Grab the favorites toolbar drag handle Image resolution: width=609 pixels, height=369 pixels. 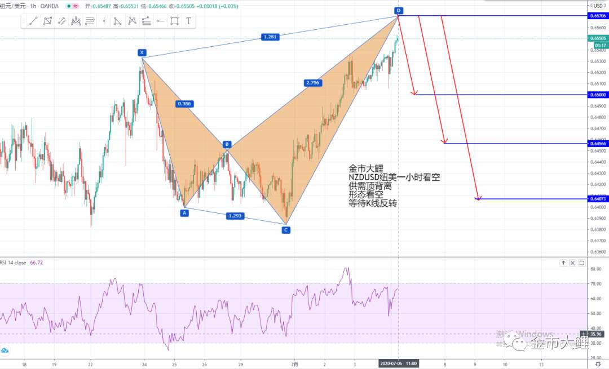24,21
